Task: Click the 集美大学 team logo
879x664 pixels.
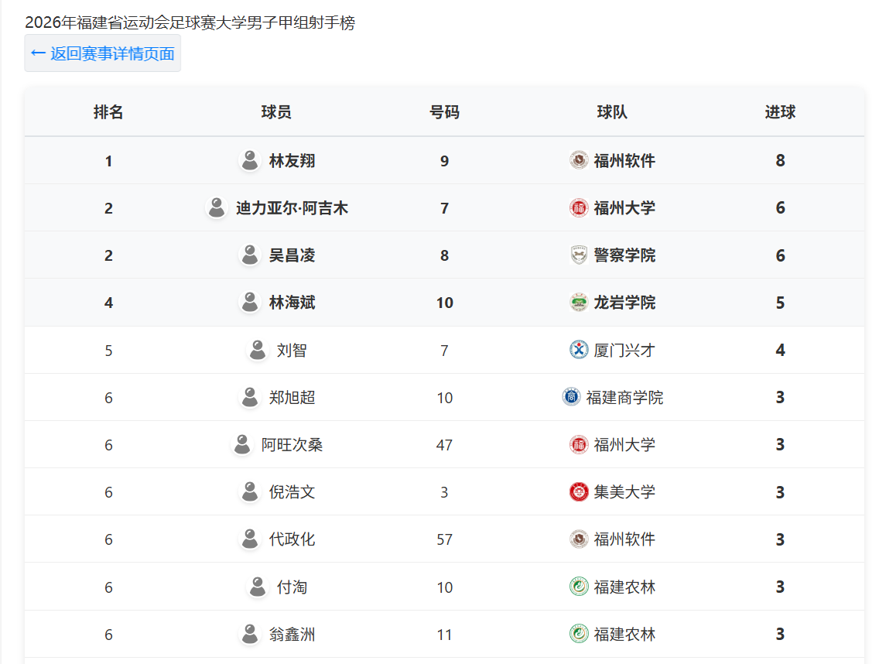Action: [579, 492]
